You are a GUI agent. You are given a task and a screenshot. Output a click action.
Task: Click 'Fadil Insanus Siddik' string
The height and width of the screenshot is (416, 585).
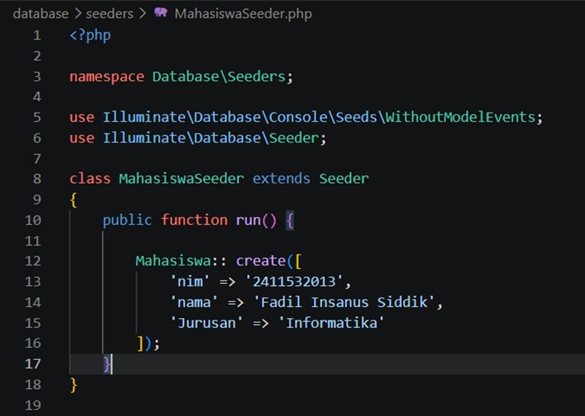(344, 302)
